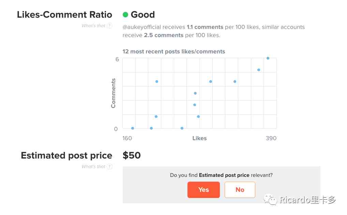The image size is (347, 215).
Task: Select the second-highest data point near 390 likes
Action: tap(259, 70)
